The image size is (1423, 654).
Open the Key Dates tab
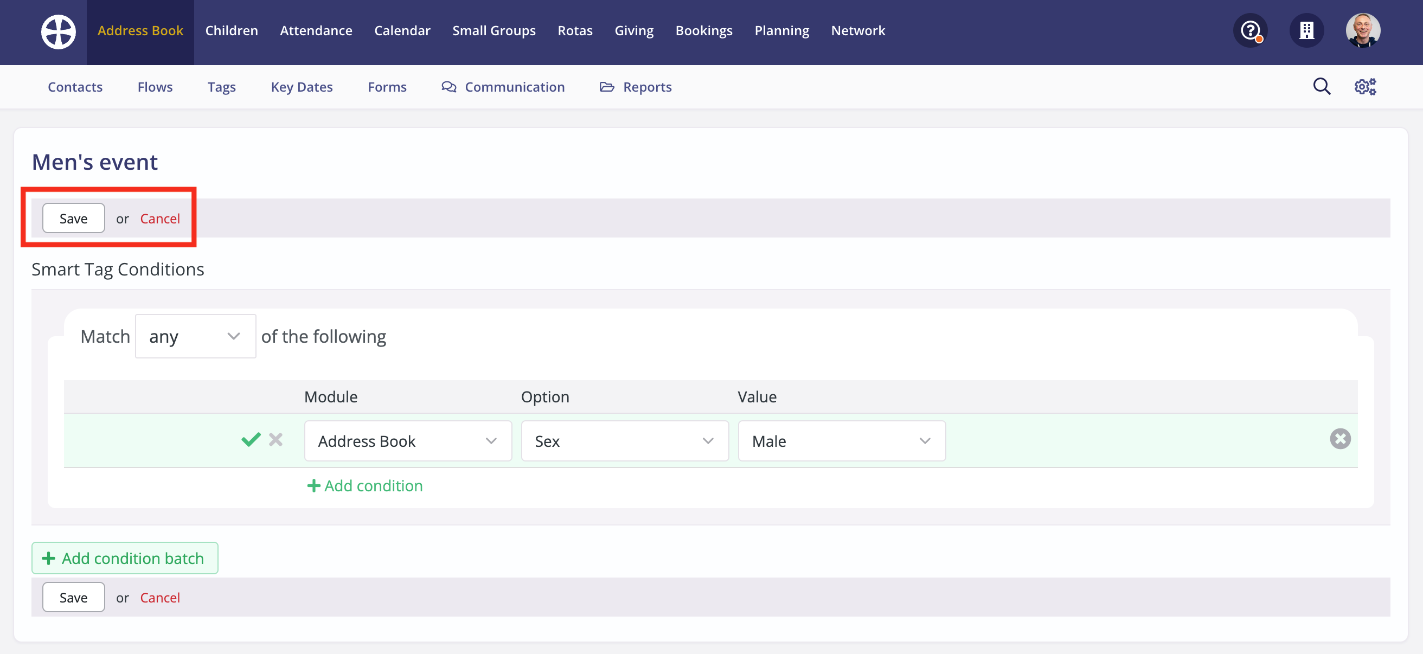tap(301, 87)
